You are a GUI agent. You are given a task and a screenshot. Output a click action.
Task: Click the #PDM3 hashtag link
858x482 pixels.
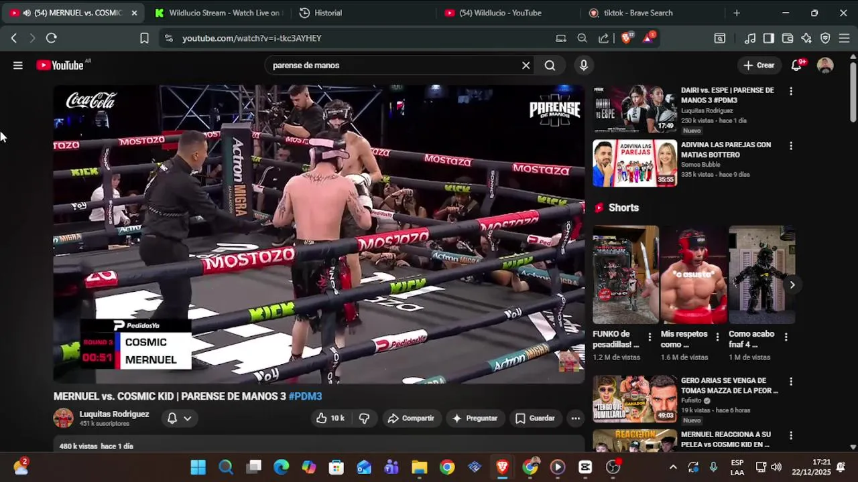tap(305, 396)
